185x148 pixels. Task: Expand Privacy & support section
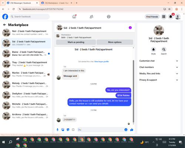pos(159,80)
